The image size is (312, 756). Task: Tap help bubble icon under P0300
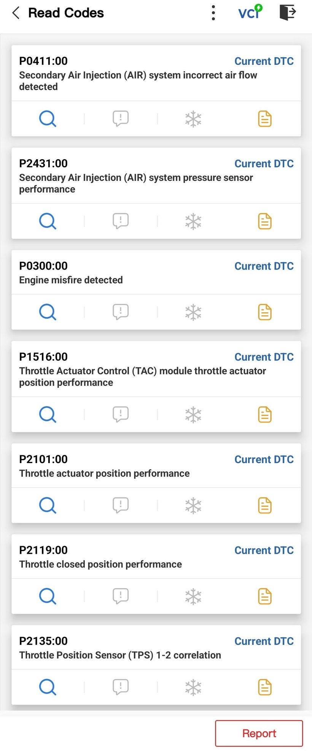(120, 312)
